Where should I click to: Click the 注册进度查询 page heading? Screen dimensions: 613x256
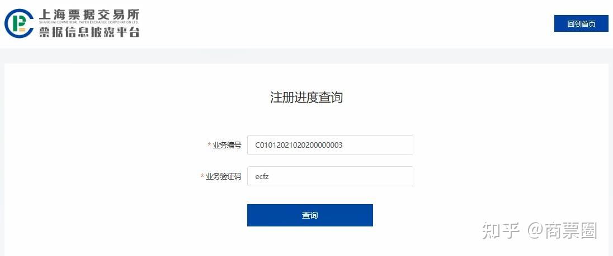click(x=306, y=97)
